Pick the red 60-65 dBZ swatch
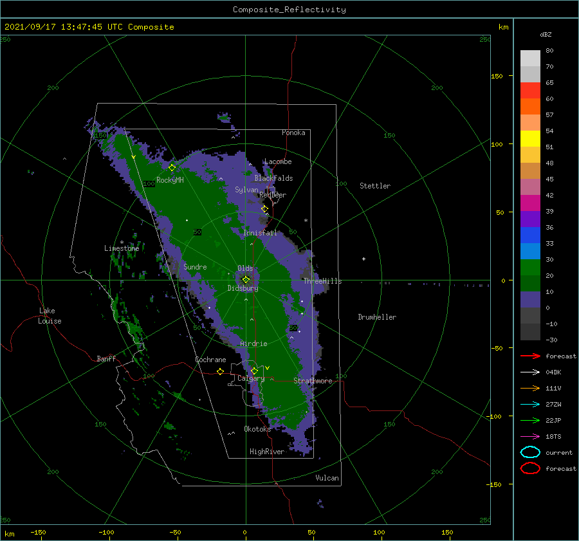Screen dimensions: 579x541 click(530, 91)
